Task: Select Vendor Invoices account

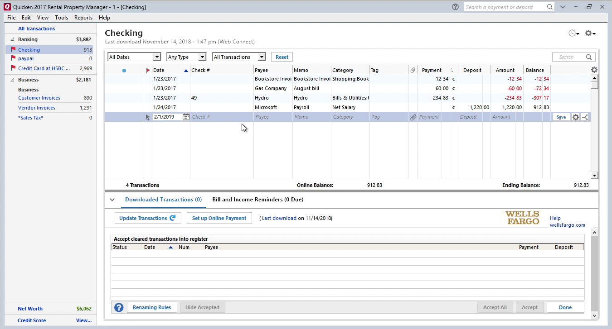Action: click(x=37, y=108)
